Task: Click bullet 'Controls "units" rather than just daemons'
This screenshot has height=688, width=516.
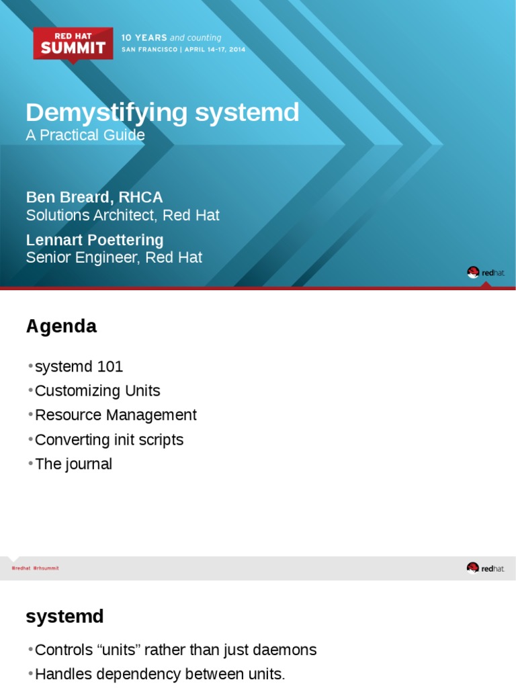Action: click(x=175, y=650)
